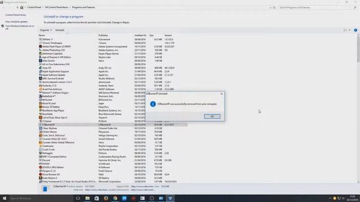The height and width of the screenshot is (202, 360).
Task: Launch Firefox from the taskbar
Action: tap(106, 198)
